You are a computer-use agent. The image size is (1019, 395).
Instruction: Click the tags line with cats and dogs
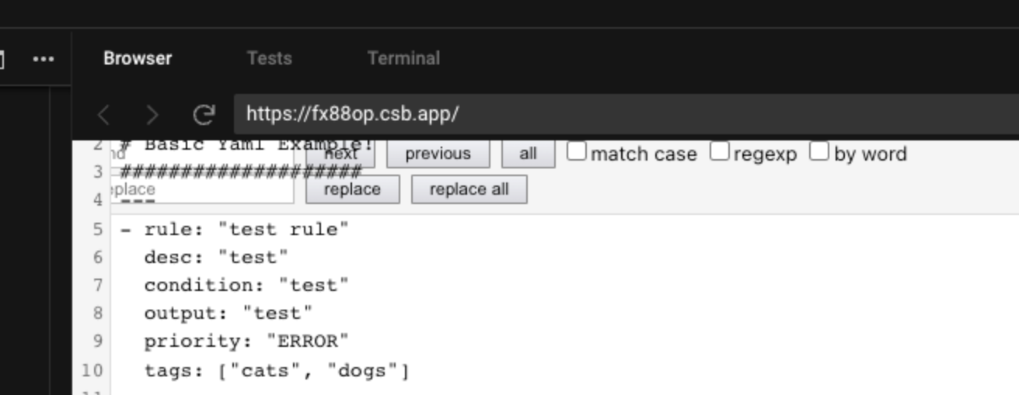[277, 370]
